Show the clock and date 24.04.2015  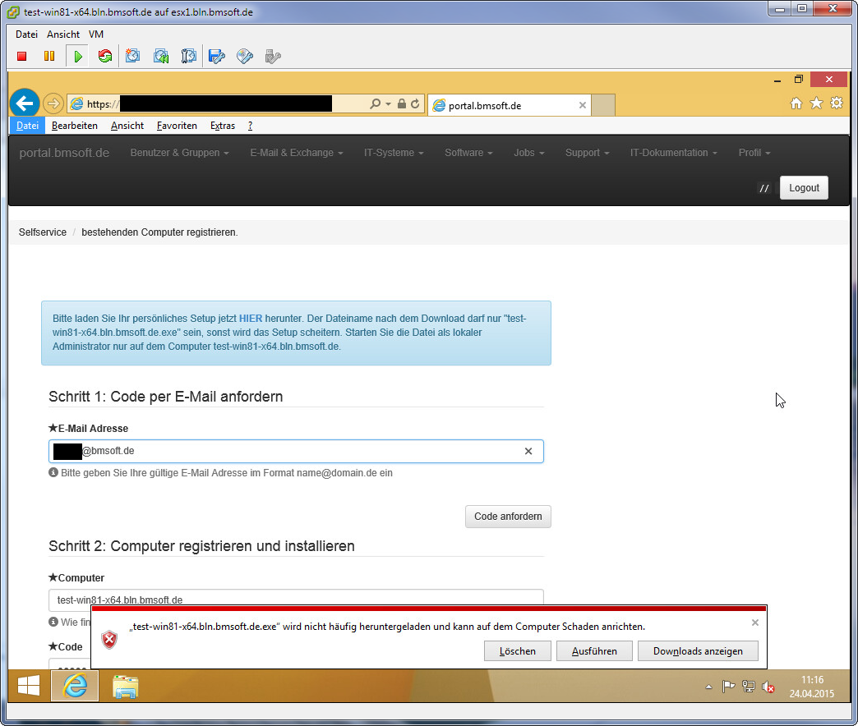pyautogui.click(x=812, y=687)
